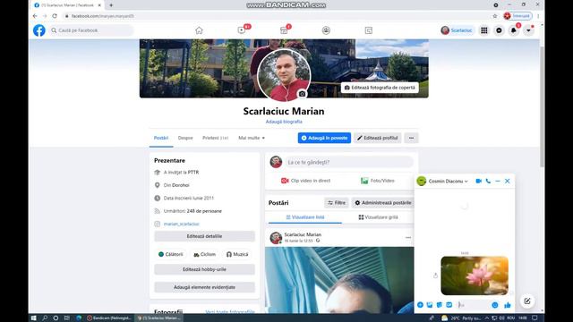Open Bandicam from the taskbar
The height and width of the screenshot is (322, 573).
pos(109,318)
